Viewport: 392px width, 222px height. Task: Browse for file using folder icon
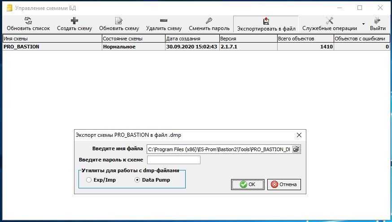(x=296, y=149)
